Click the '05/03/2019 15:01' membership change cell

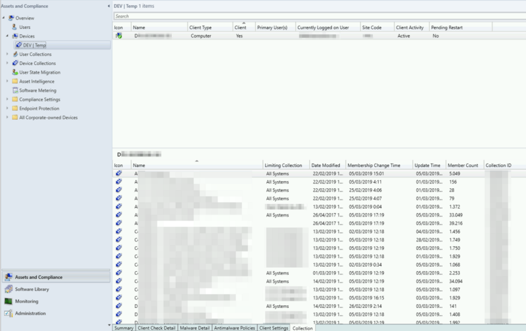[366, 174]
